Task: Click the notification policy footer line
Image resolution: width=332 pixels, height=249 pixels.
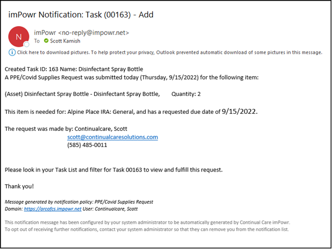Action: tap(79, 202)
